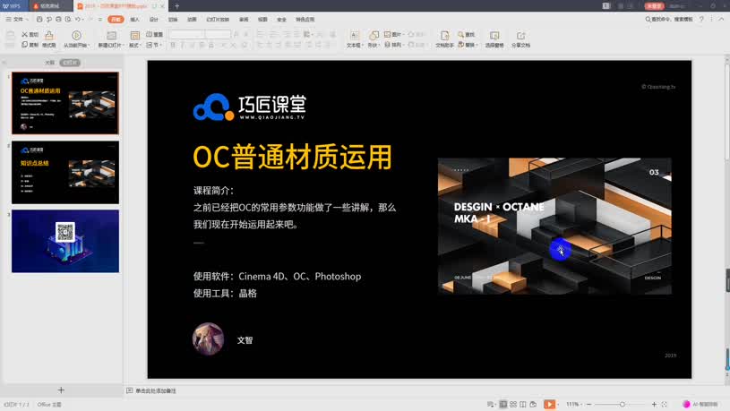Open the File menu dropdown
The image size is (730, 411).
pos(17,20)
